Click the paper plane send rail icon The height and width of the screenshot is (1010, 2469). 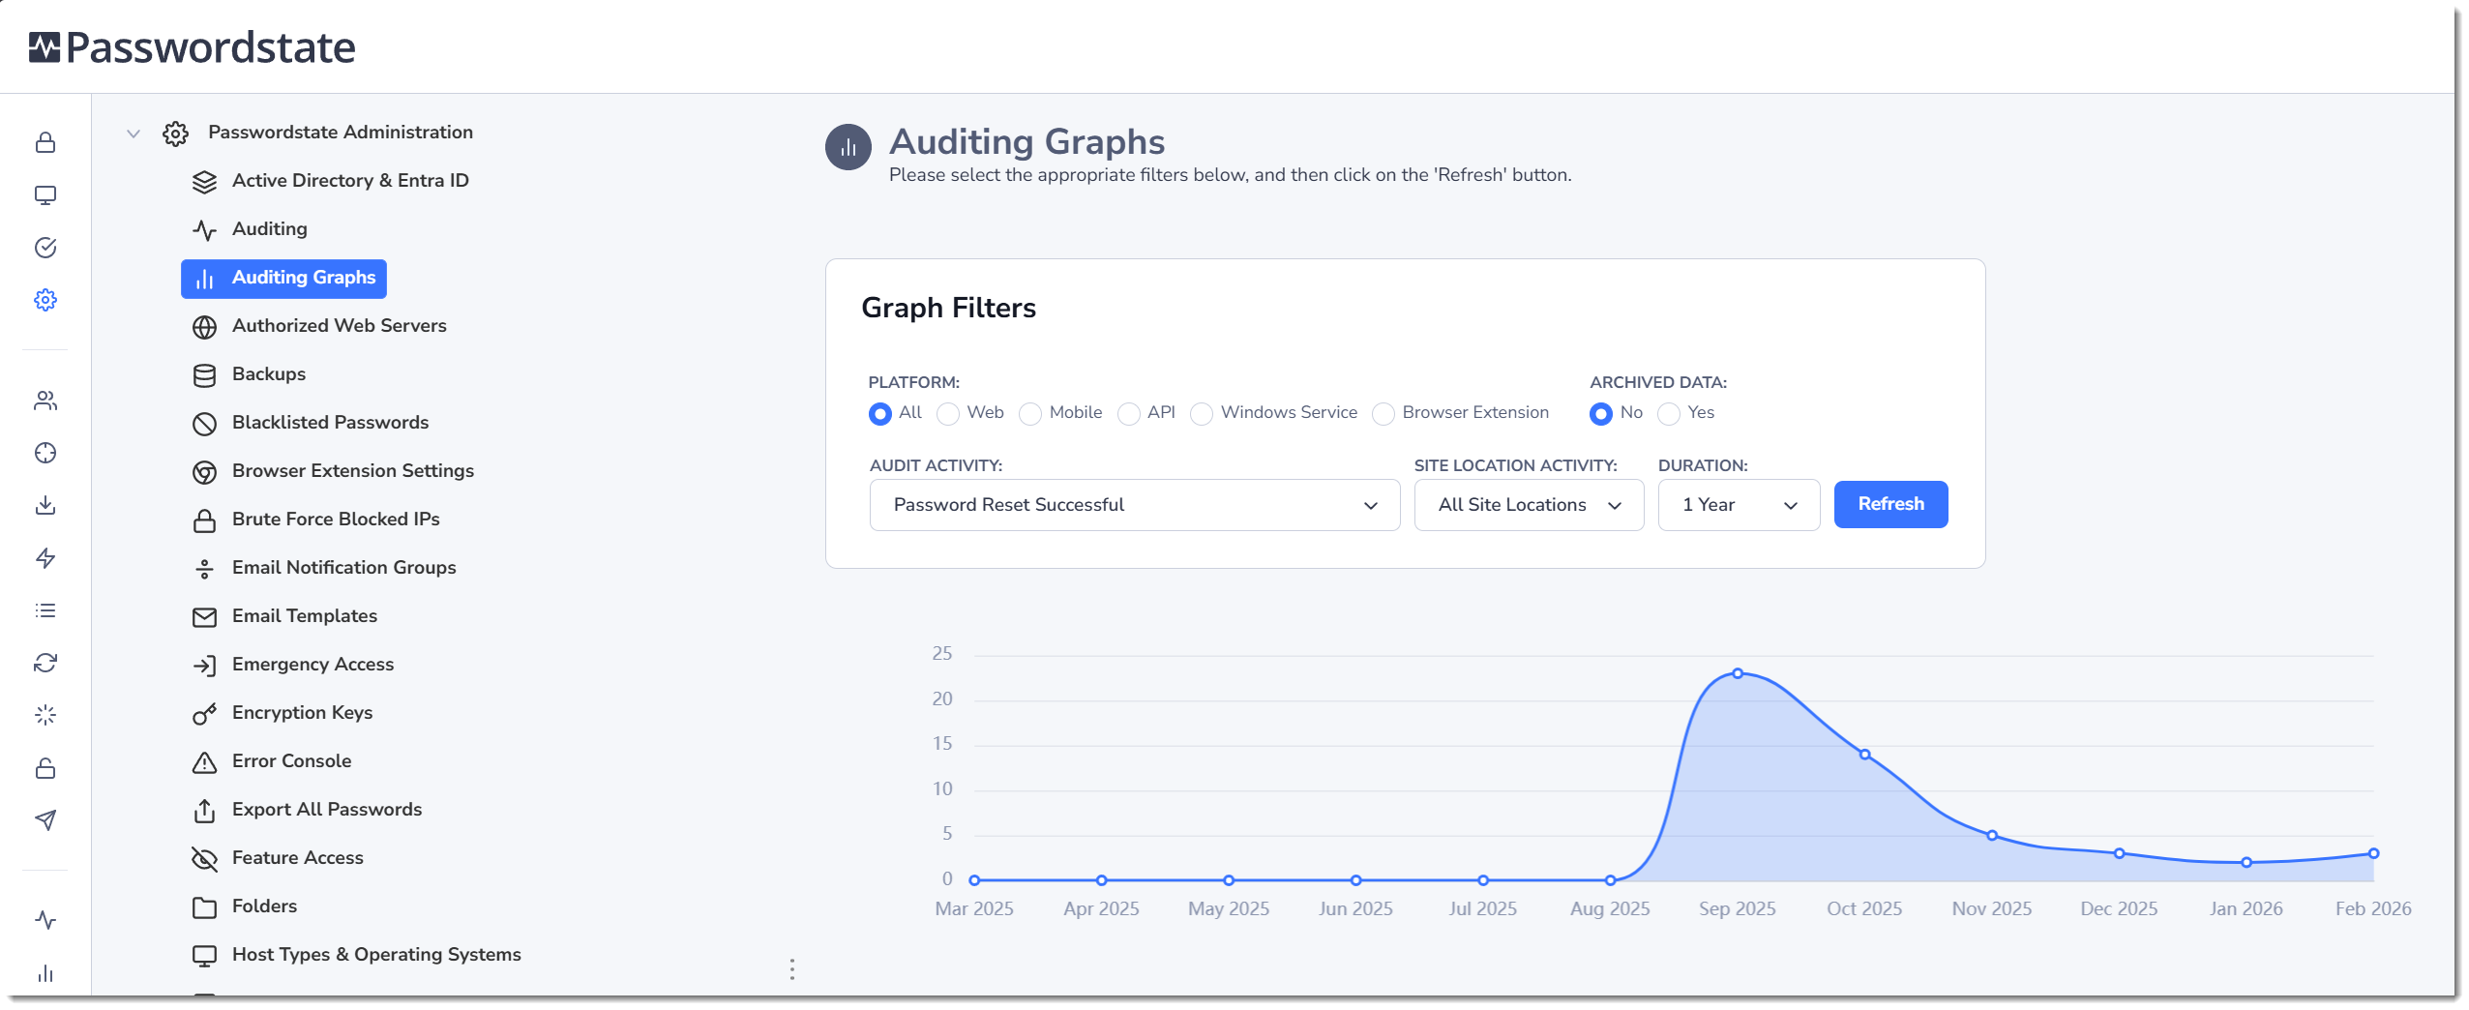tap(45, 820)
